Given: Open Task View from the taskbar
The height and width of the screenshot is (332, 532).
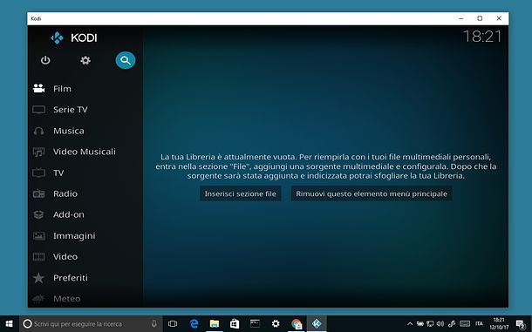Looking at the screenshot, I should pyautogui.click(x=173, y=324).
